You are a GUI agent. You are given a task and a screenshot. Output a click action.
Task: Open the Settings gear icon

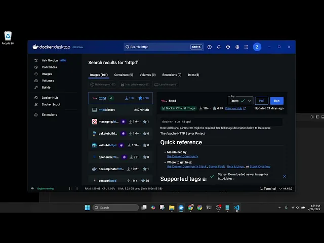coord(237,47)
